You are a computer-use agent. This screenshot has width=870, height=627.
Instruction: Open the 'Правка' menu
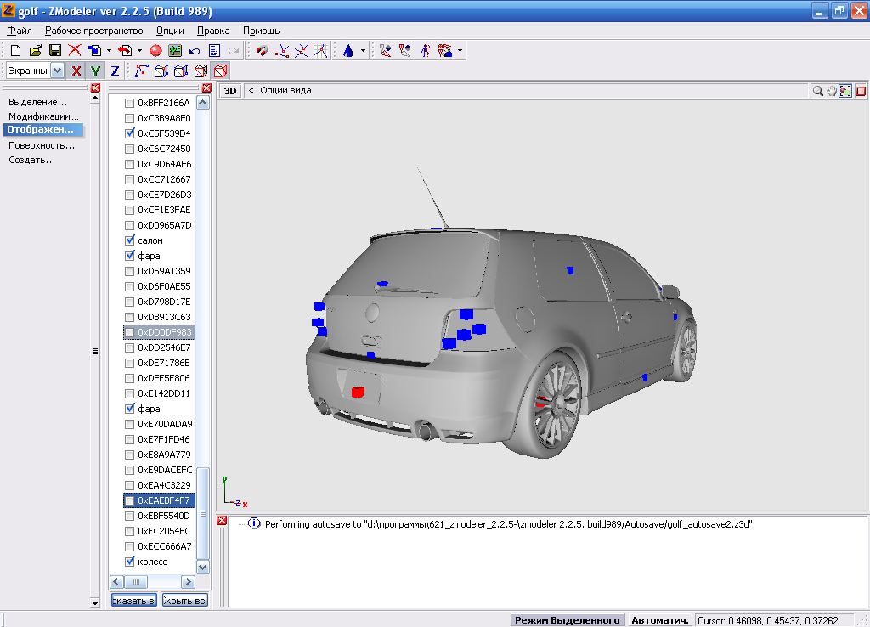click(213, 31)
